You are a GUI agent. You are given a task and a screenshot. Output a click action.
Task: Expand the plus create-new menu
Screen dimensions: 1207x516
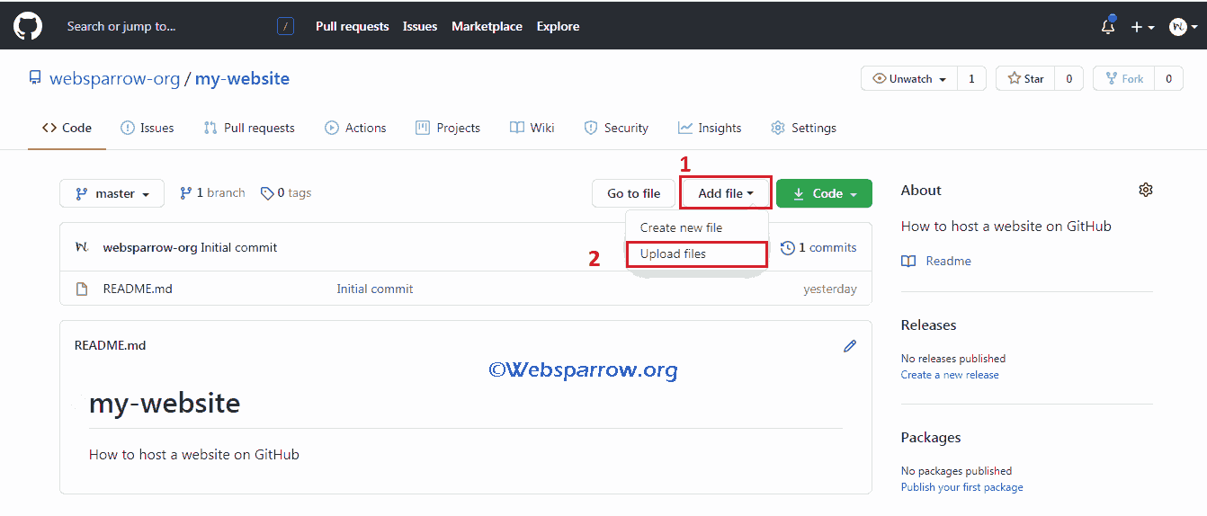[x=1141, y=27]
